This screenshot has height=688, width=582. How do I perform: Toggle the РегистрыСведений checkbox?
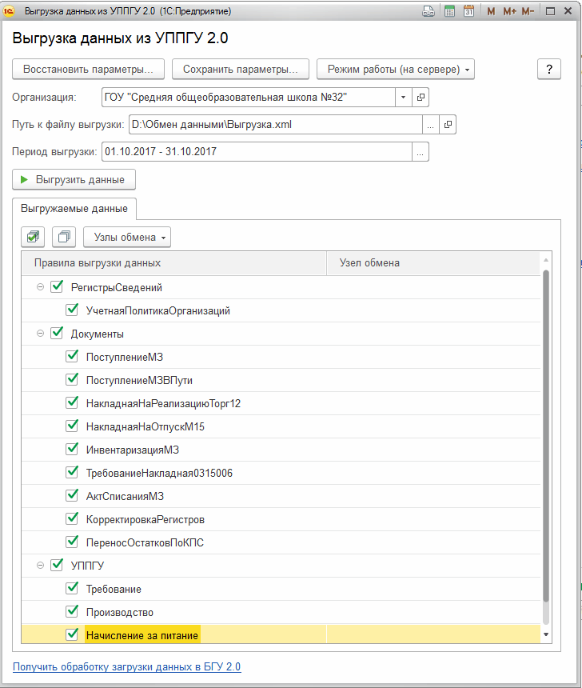click(57, 287)
